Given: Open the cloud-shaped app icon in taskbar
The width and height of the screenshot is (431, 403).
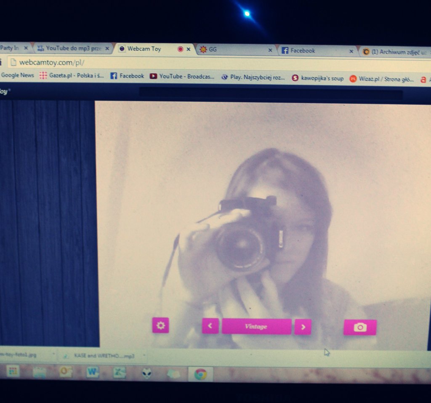Looking at the screenshot, I should (x=173, y=374).
